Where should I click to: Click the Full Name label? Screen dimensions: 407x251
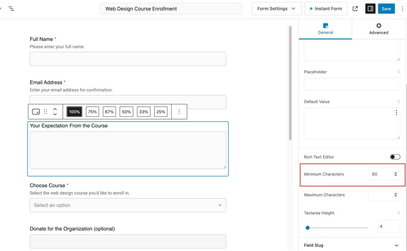(x=41, y=39)
